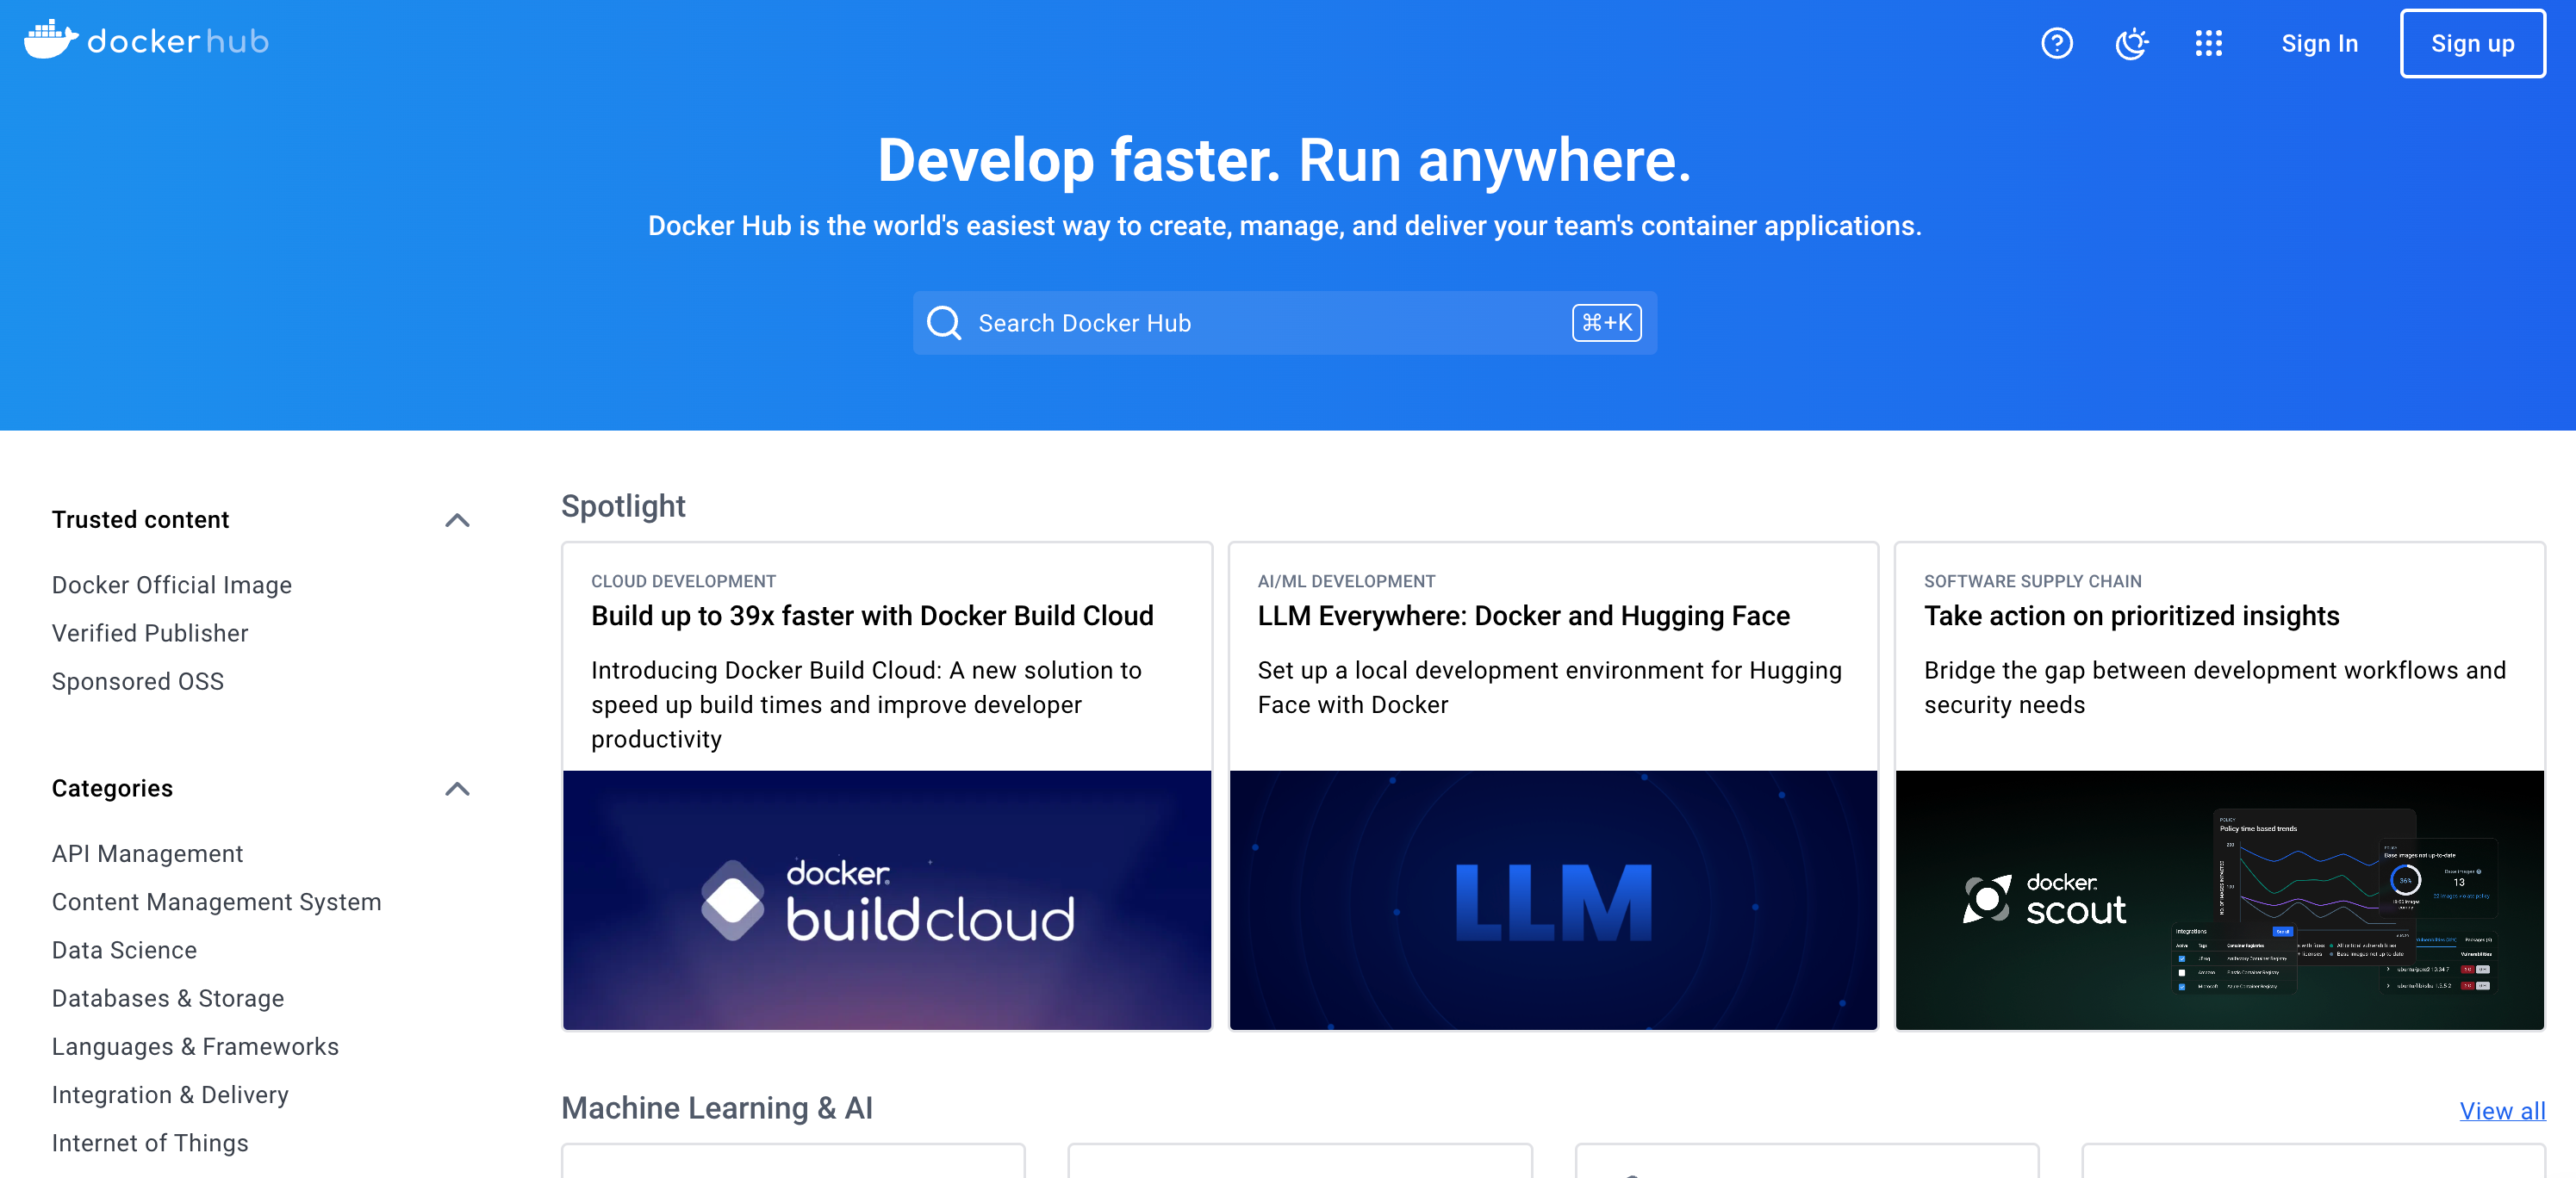
Task: Click the Sign In link
Action: pyautogui.click(x=2319, y=44)
